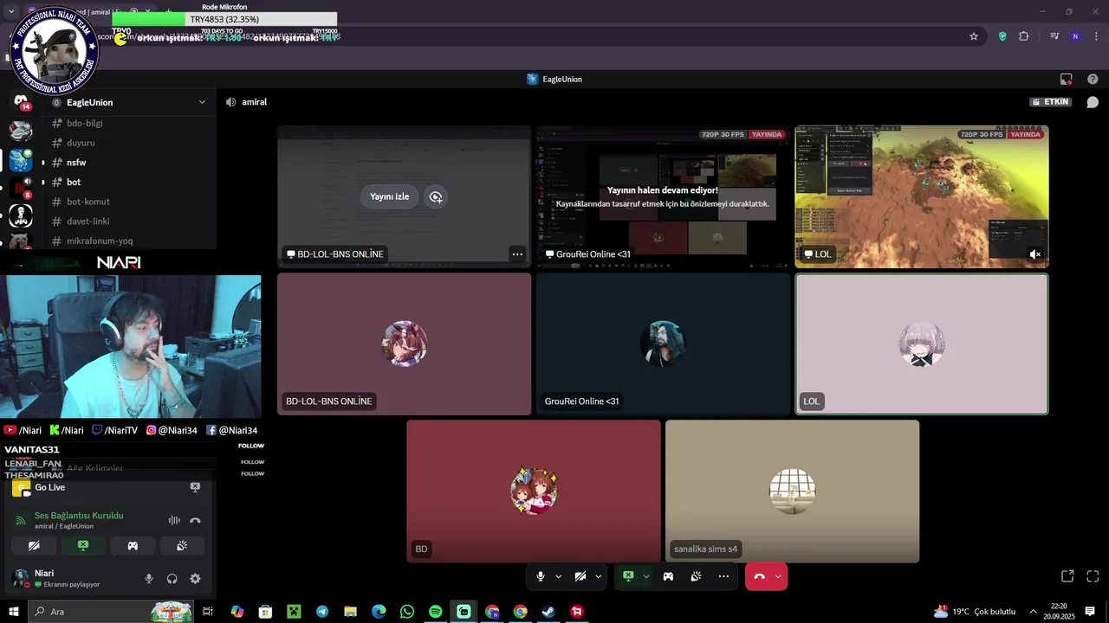Screen dimensions: 1109x623
Task: Open camera options arrow in call bar
Action: click(598, 576)
